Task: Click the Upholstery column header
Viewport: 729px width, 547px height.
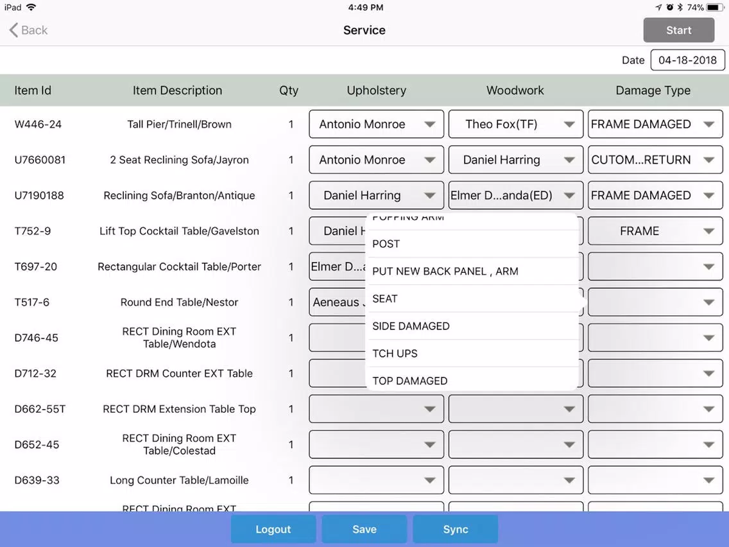Action: pos(377,91)
